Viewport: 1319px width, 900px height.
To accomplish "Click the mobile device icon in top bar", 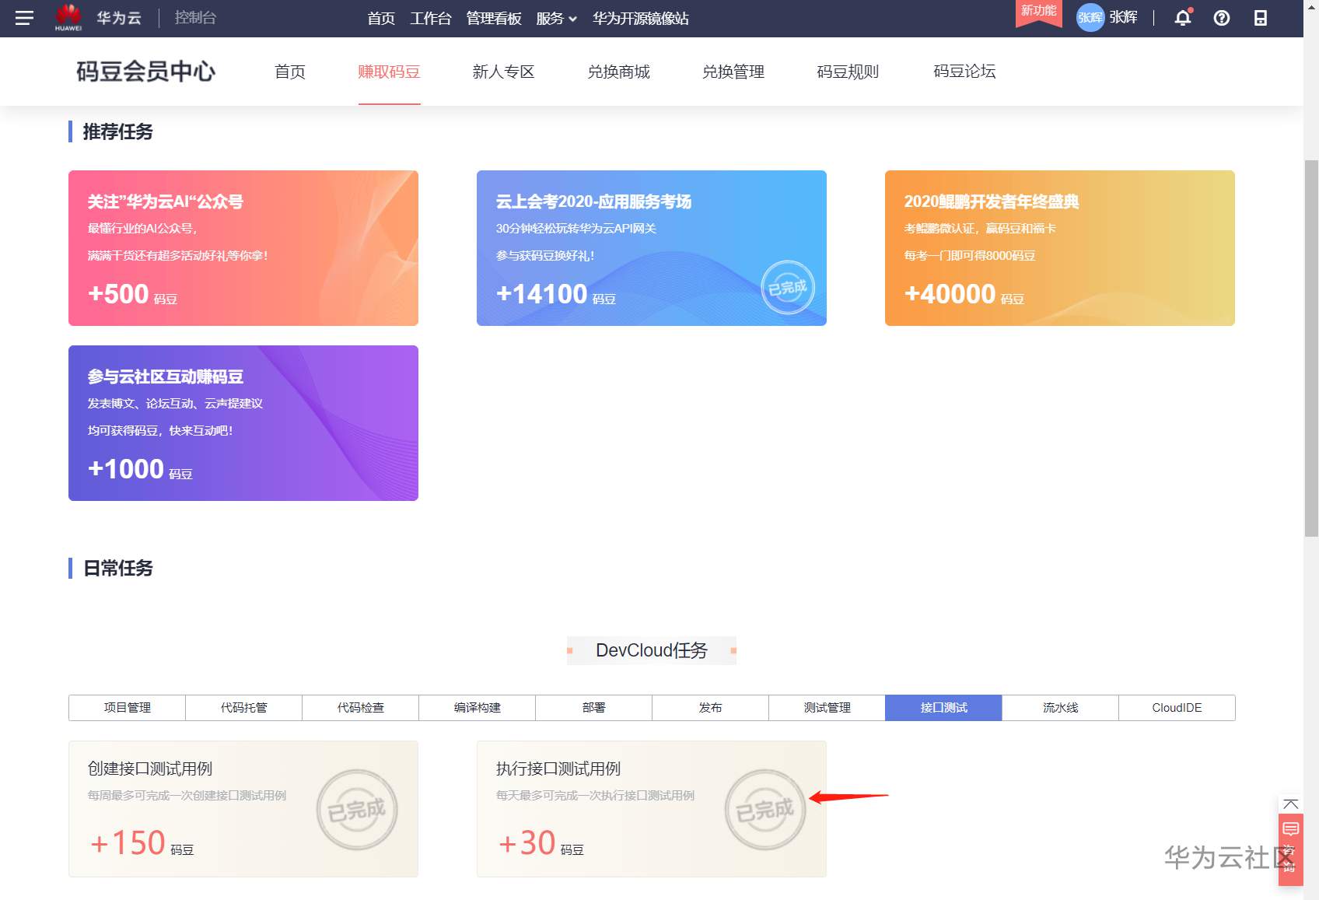I will tap(1261, 18).
